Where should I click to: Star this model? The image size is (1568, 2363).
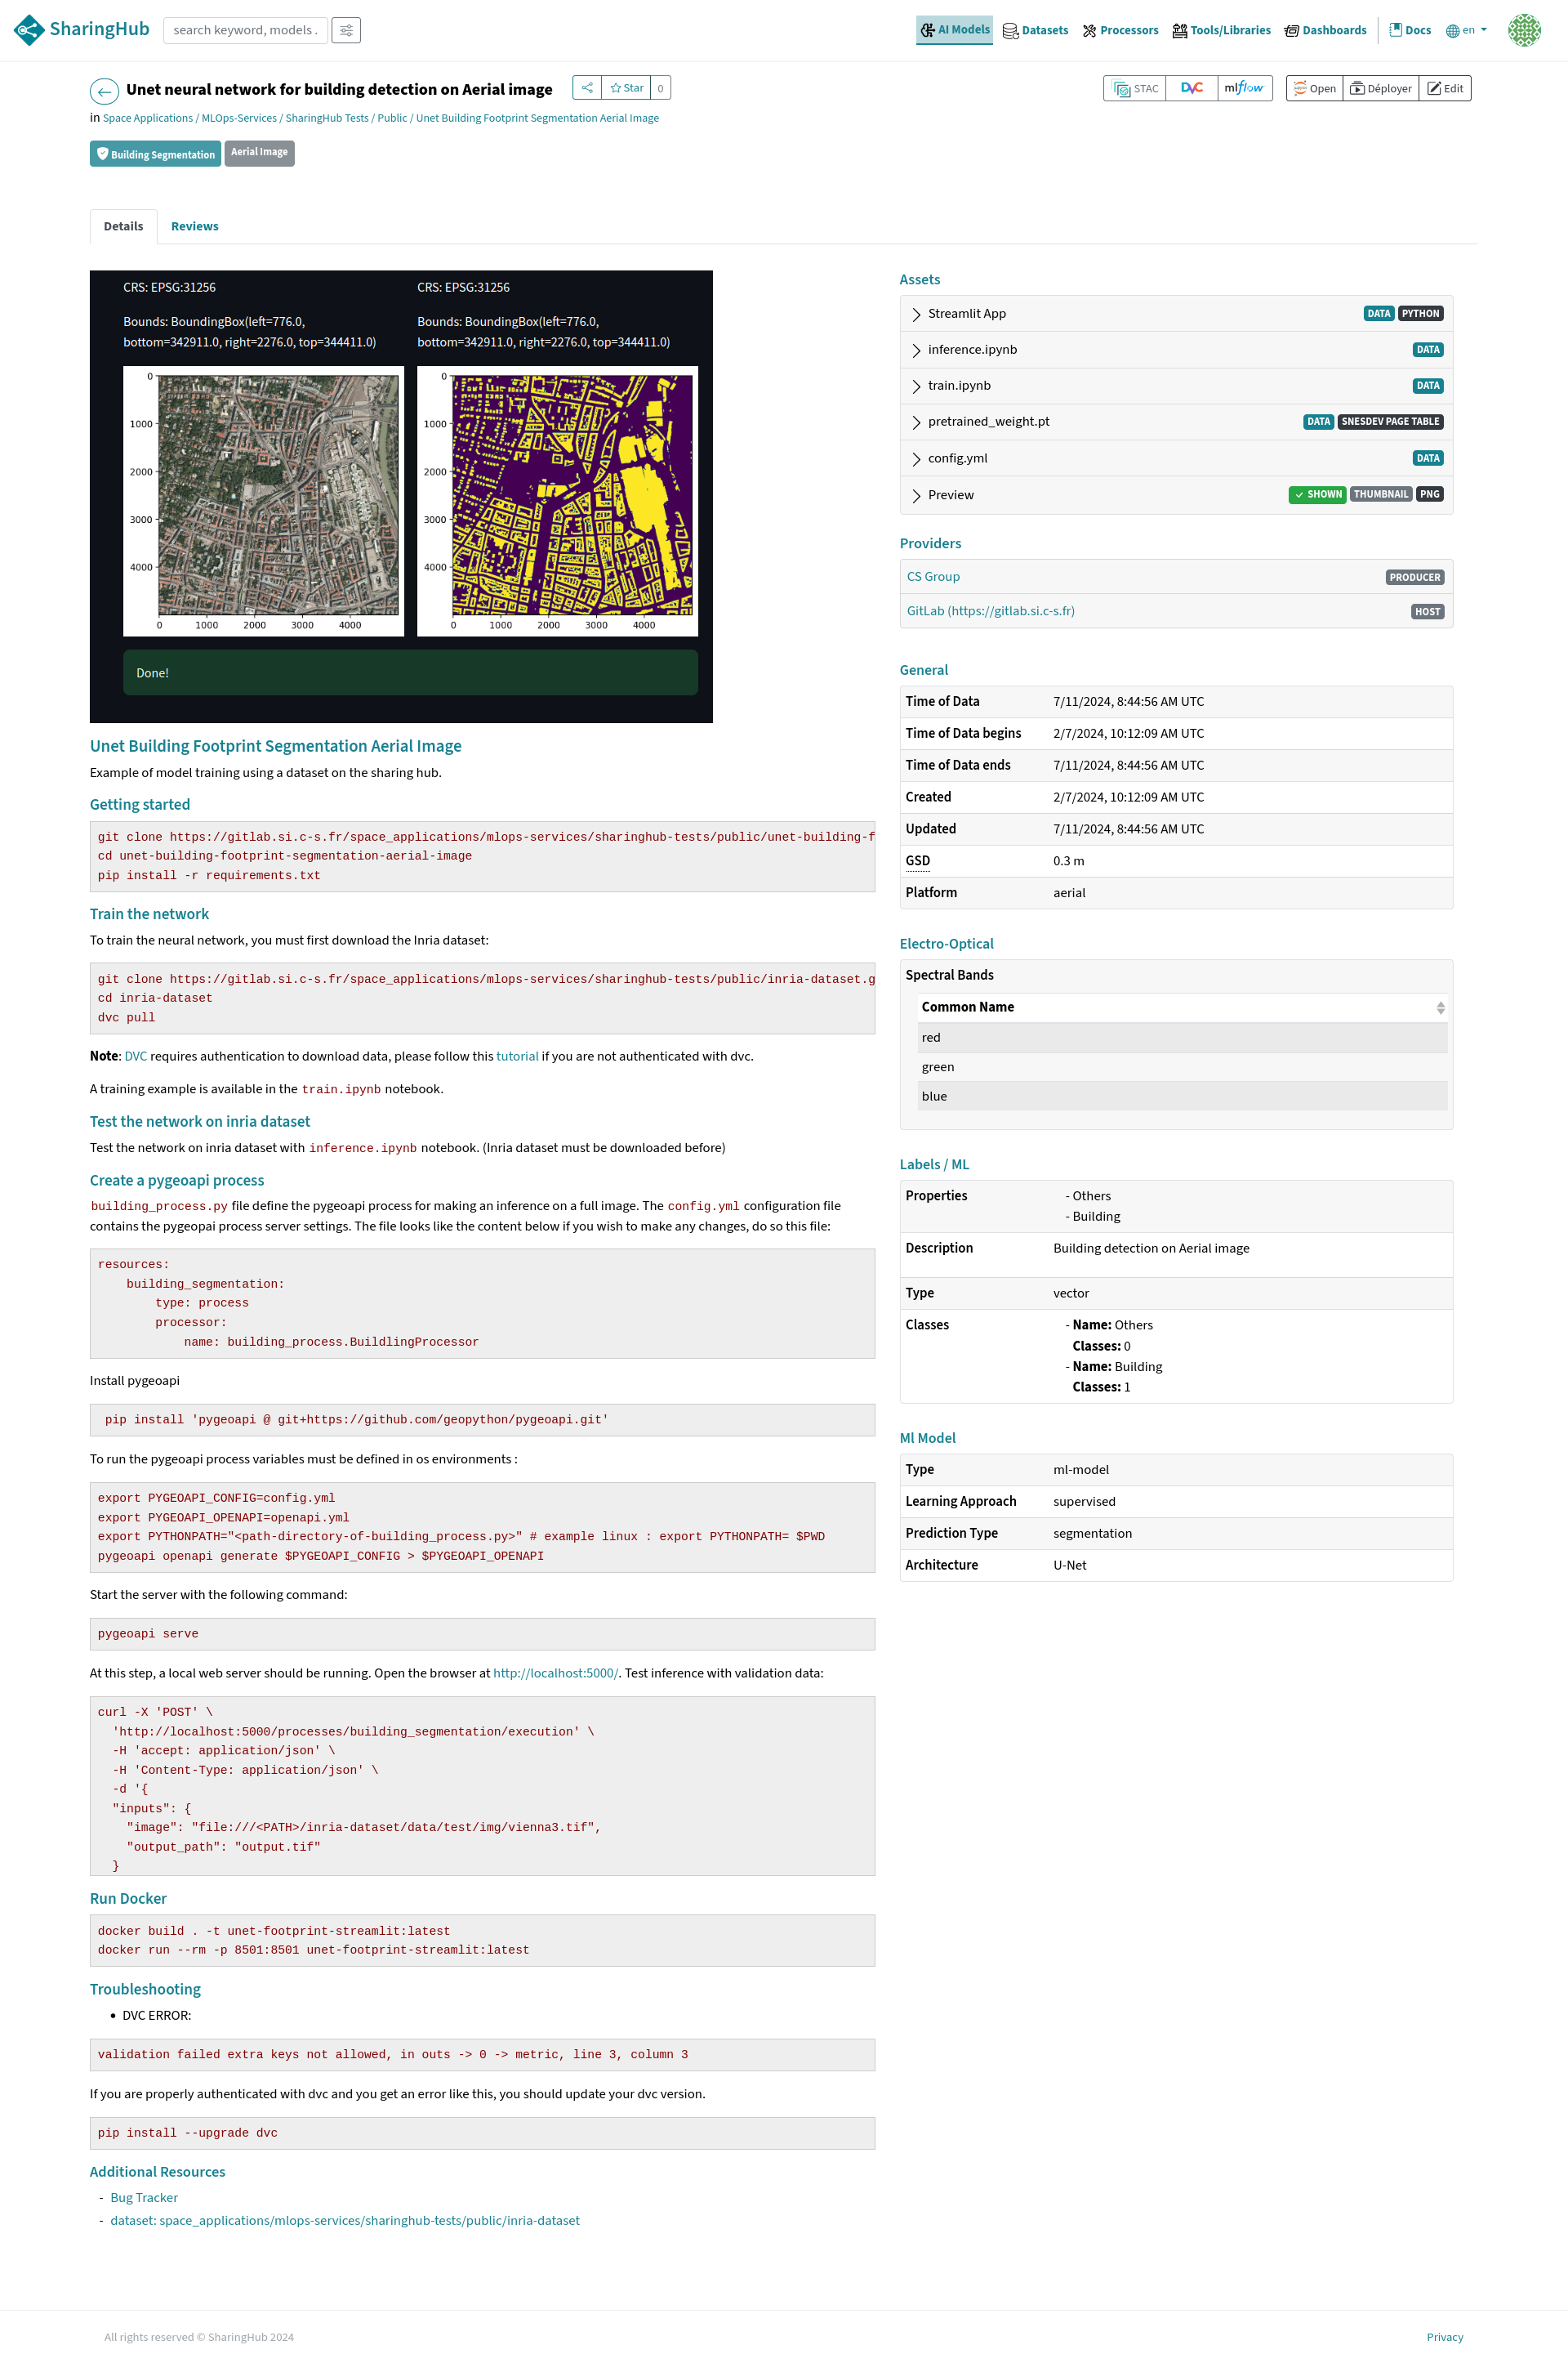point(627,88)
